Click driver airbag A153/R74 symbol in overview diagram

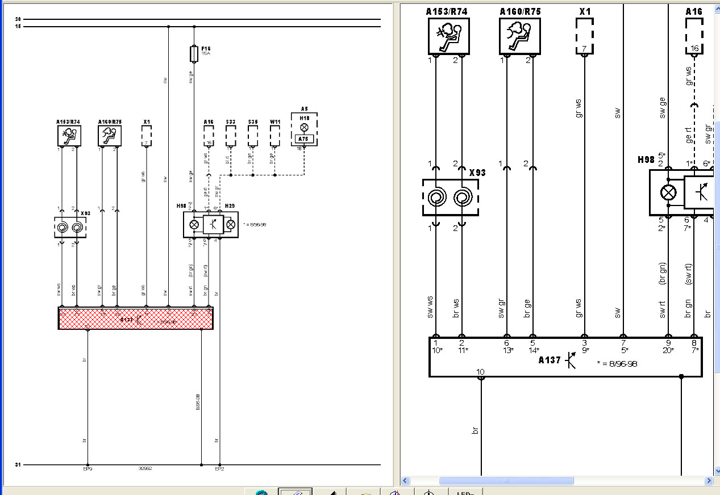[x=69, y=136]
